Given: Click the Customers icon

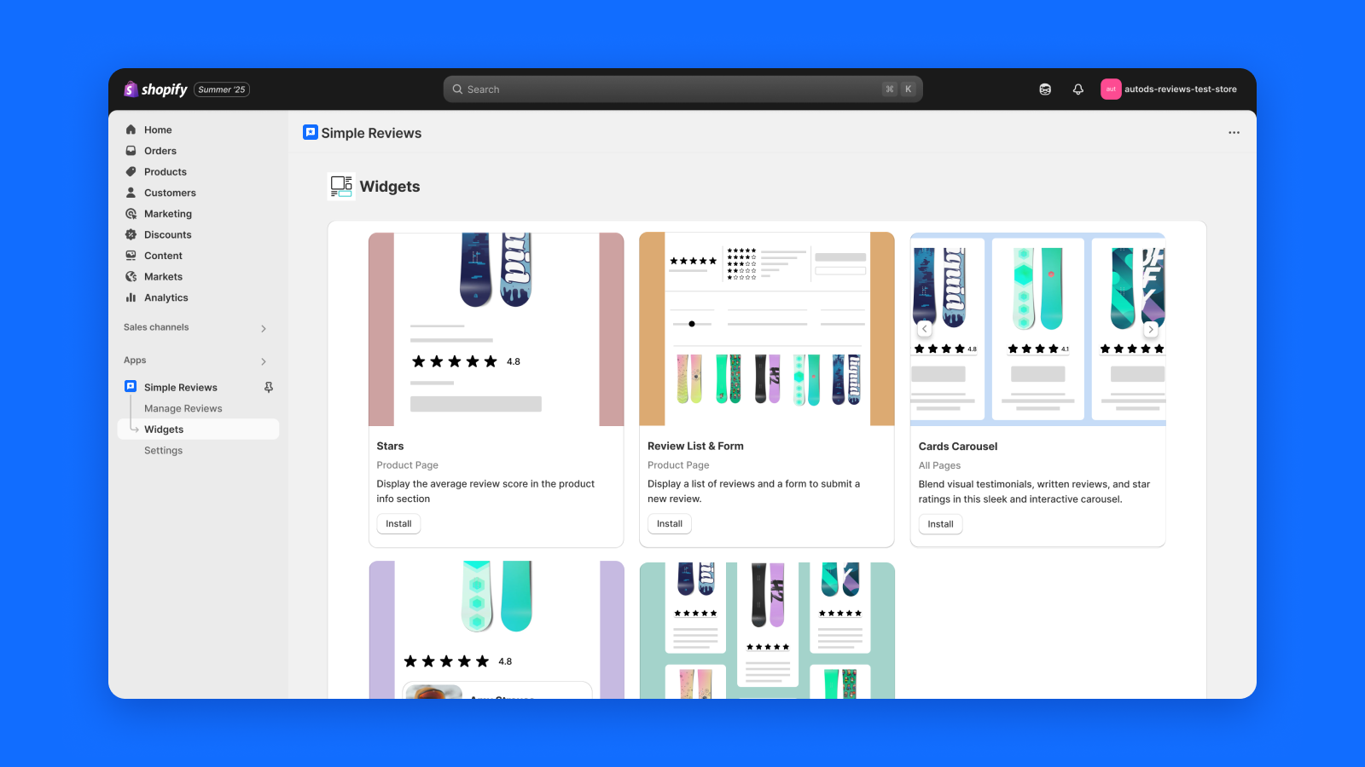Looking at the screenshot, I should click(131, 193).
